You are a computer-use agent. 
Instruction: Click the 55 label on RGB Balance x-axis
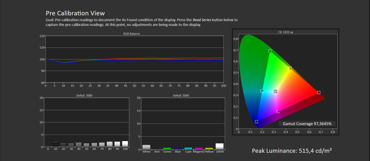143,86
